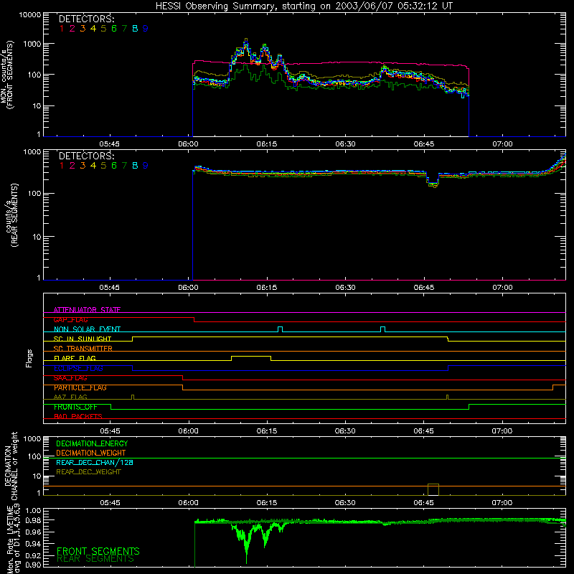Click the NON_SOLAR_EVENT flag label
Viewport: 574px width, 574px height.
[x=87, y=329]
